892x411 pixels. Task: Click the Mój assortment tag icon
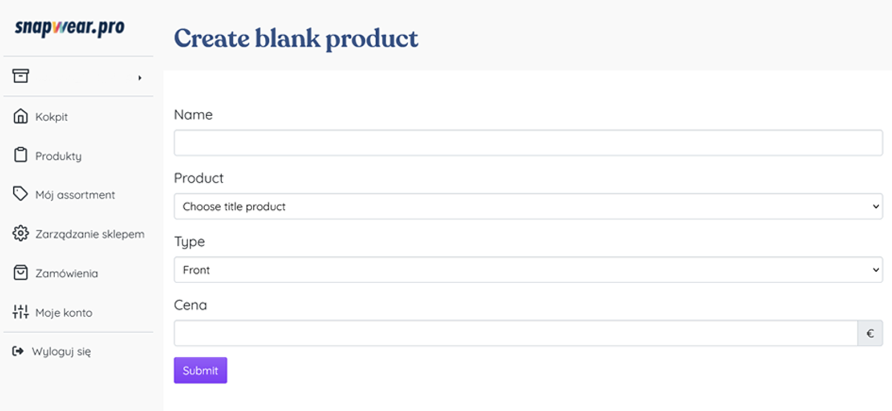(x=20, y=194)
